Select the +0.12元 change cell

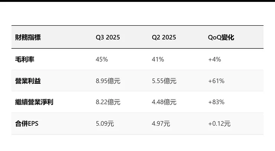(219, 123)
